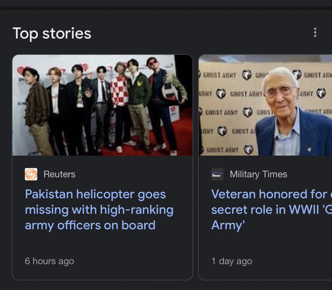Click the 'secret role in WWII' headline line
The image size is (332, 290).
[x=271, y=210]
